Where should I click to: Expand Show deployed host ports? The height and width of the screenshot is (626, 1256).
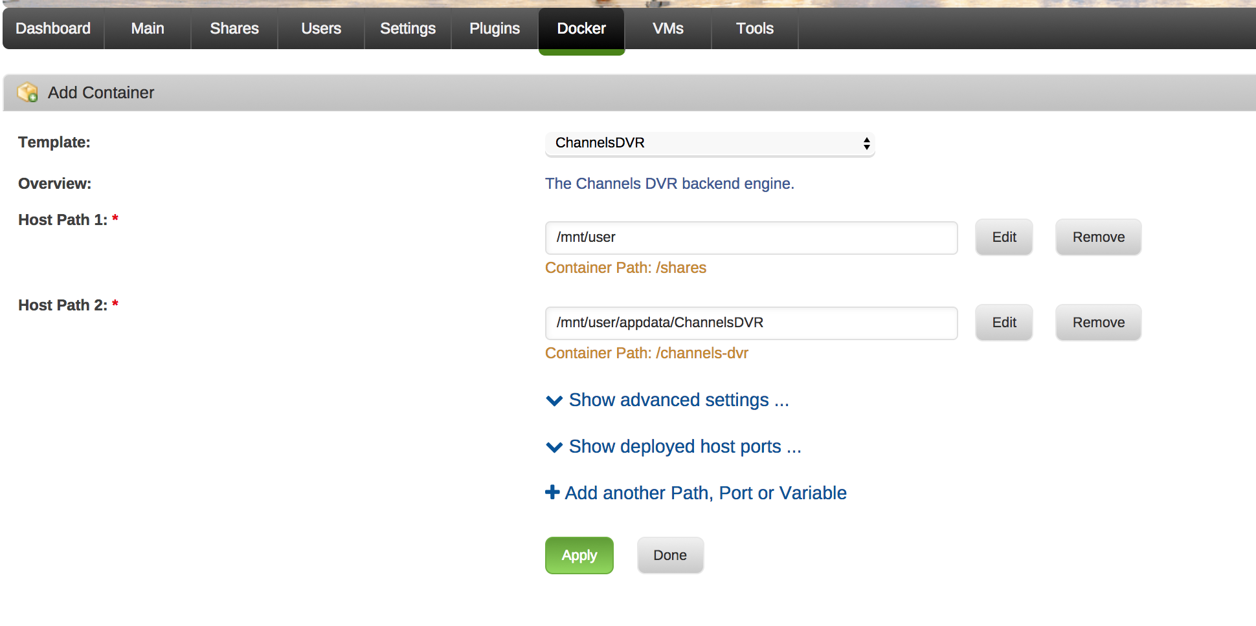click(x=685, y=447)
